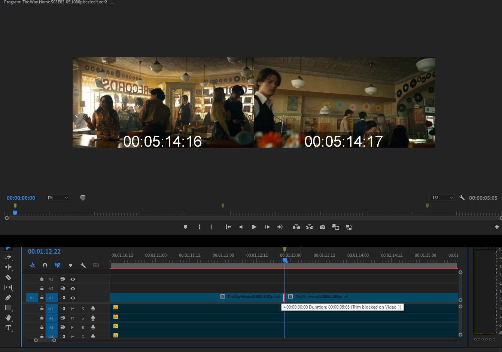The width and height of the screenshot is (502, 352).
Task: Step forward one frame
Action: 267,227
